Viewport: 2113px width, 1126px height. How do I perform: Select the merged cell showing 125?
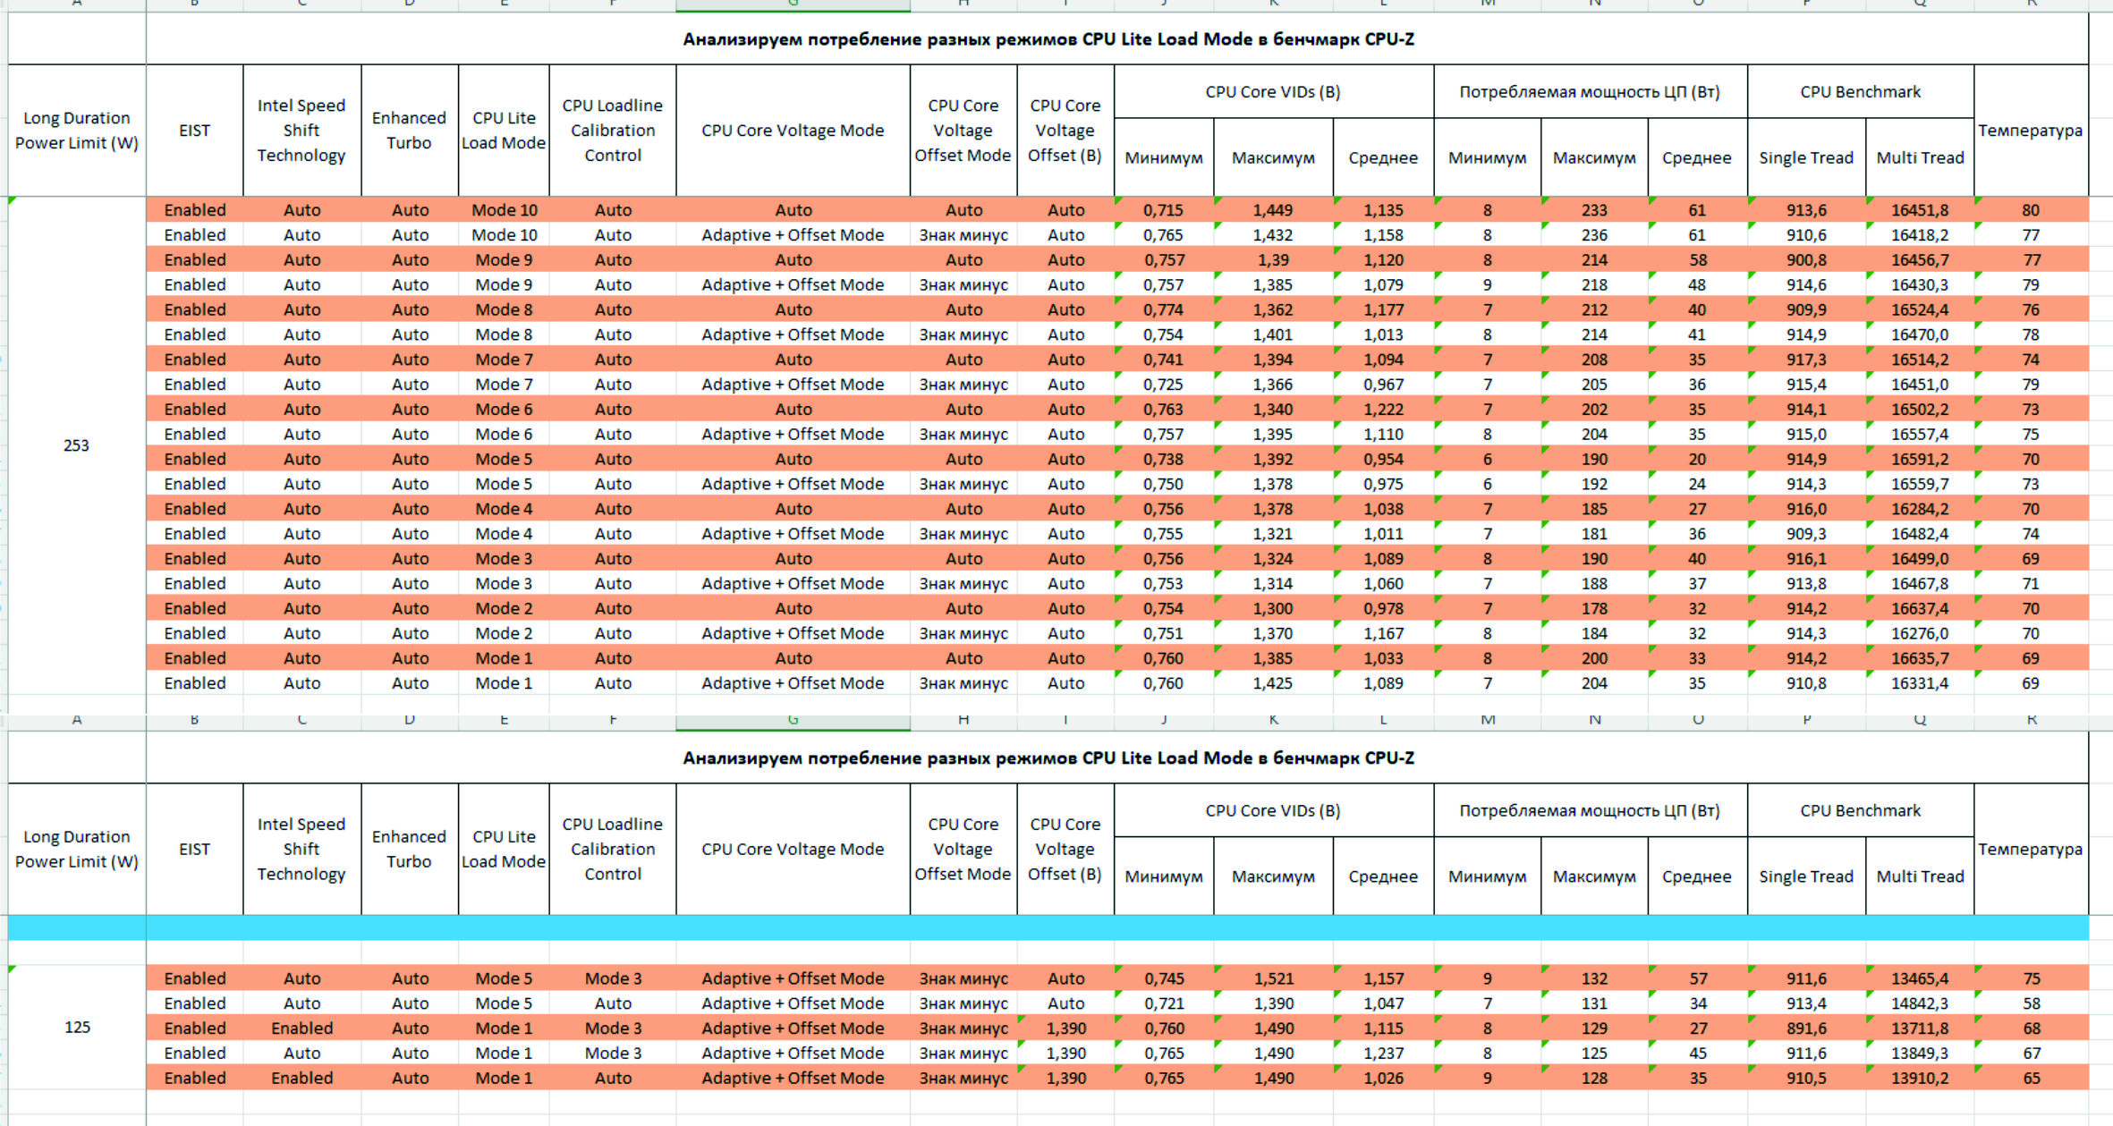[77, 1028]
